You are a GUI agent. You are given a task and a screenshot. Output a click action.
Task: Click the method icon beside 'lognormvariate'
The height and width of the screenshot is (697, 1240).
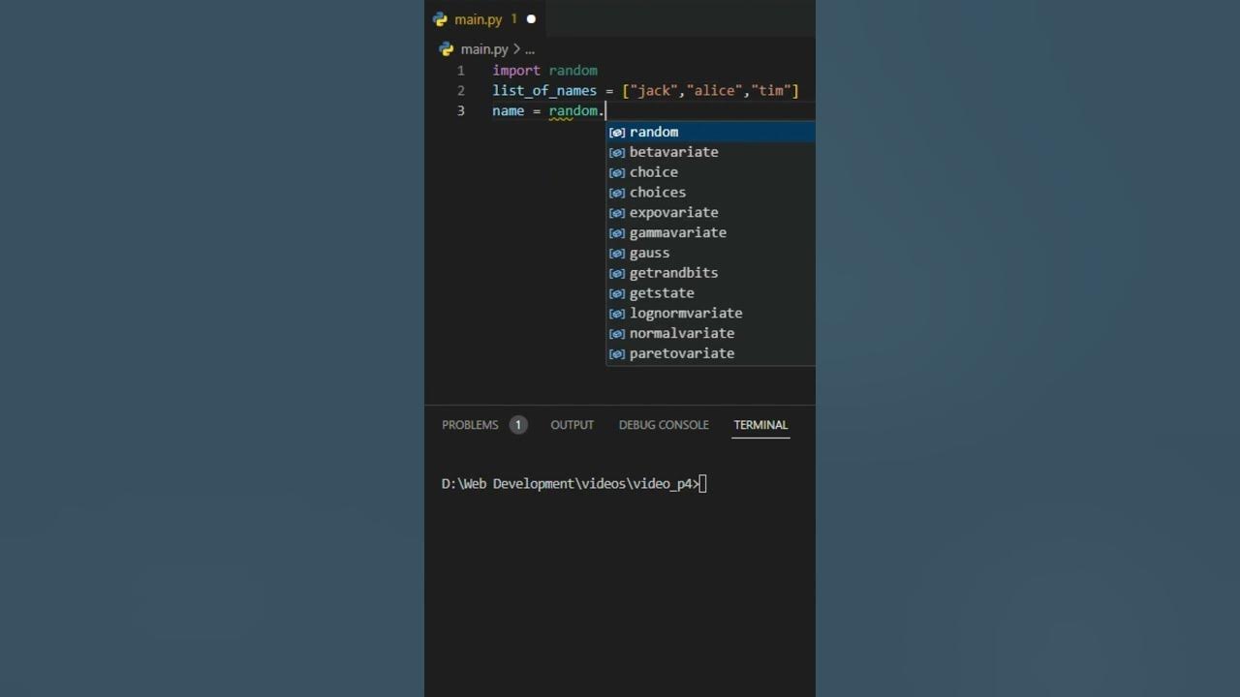click(x=617, y=314)
